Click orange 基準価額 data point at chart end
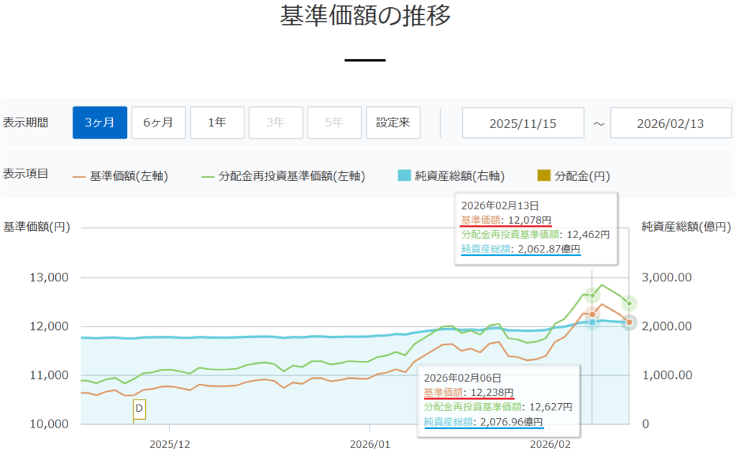The width and height of the screenshot is (736, 452). point(630,322)
